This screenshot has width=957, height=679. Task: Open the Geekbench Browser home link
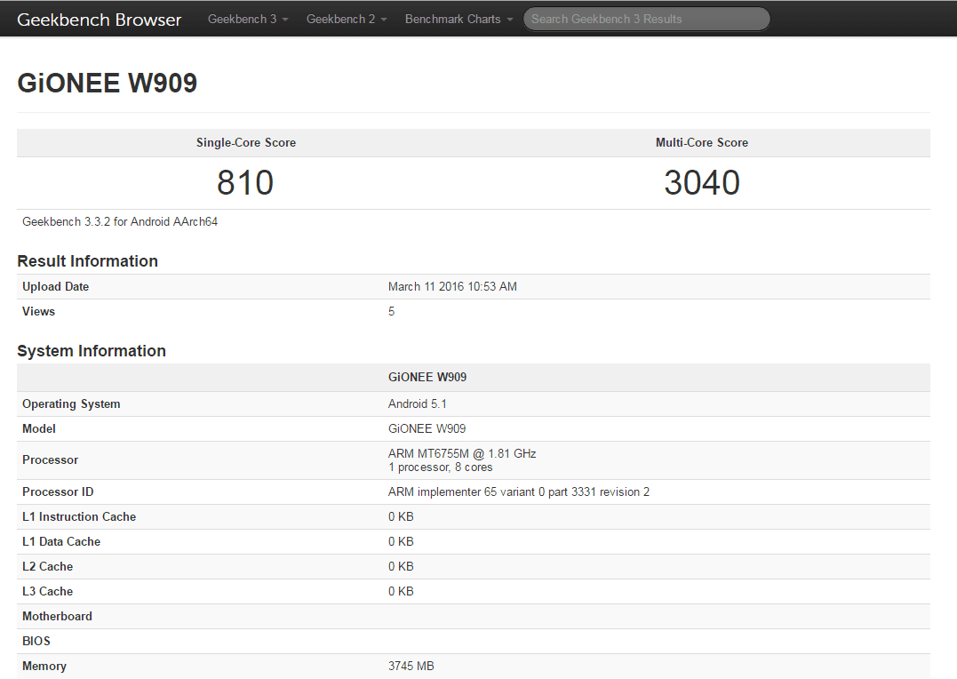pyautogui.click(x=99, y=20)
